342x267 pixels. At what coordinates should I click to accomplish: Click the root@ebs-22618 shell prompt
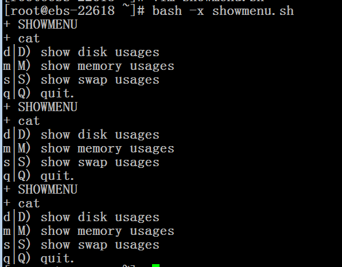pyautogui.click(x=74, y=11)
